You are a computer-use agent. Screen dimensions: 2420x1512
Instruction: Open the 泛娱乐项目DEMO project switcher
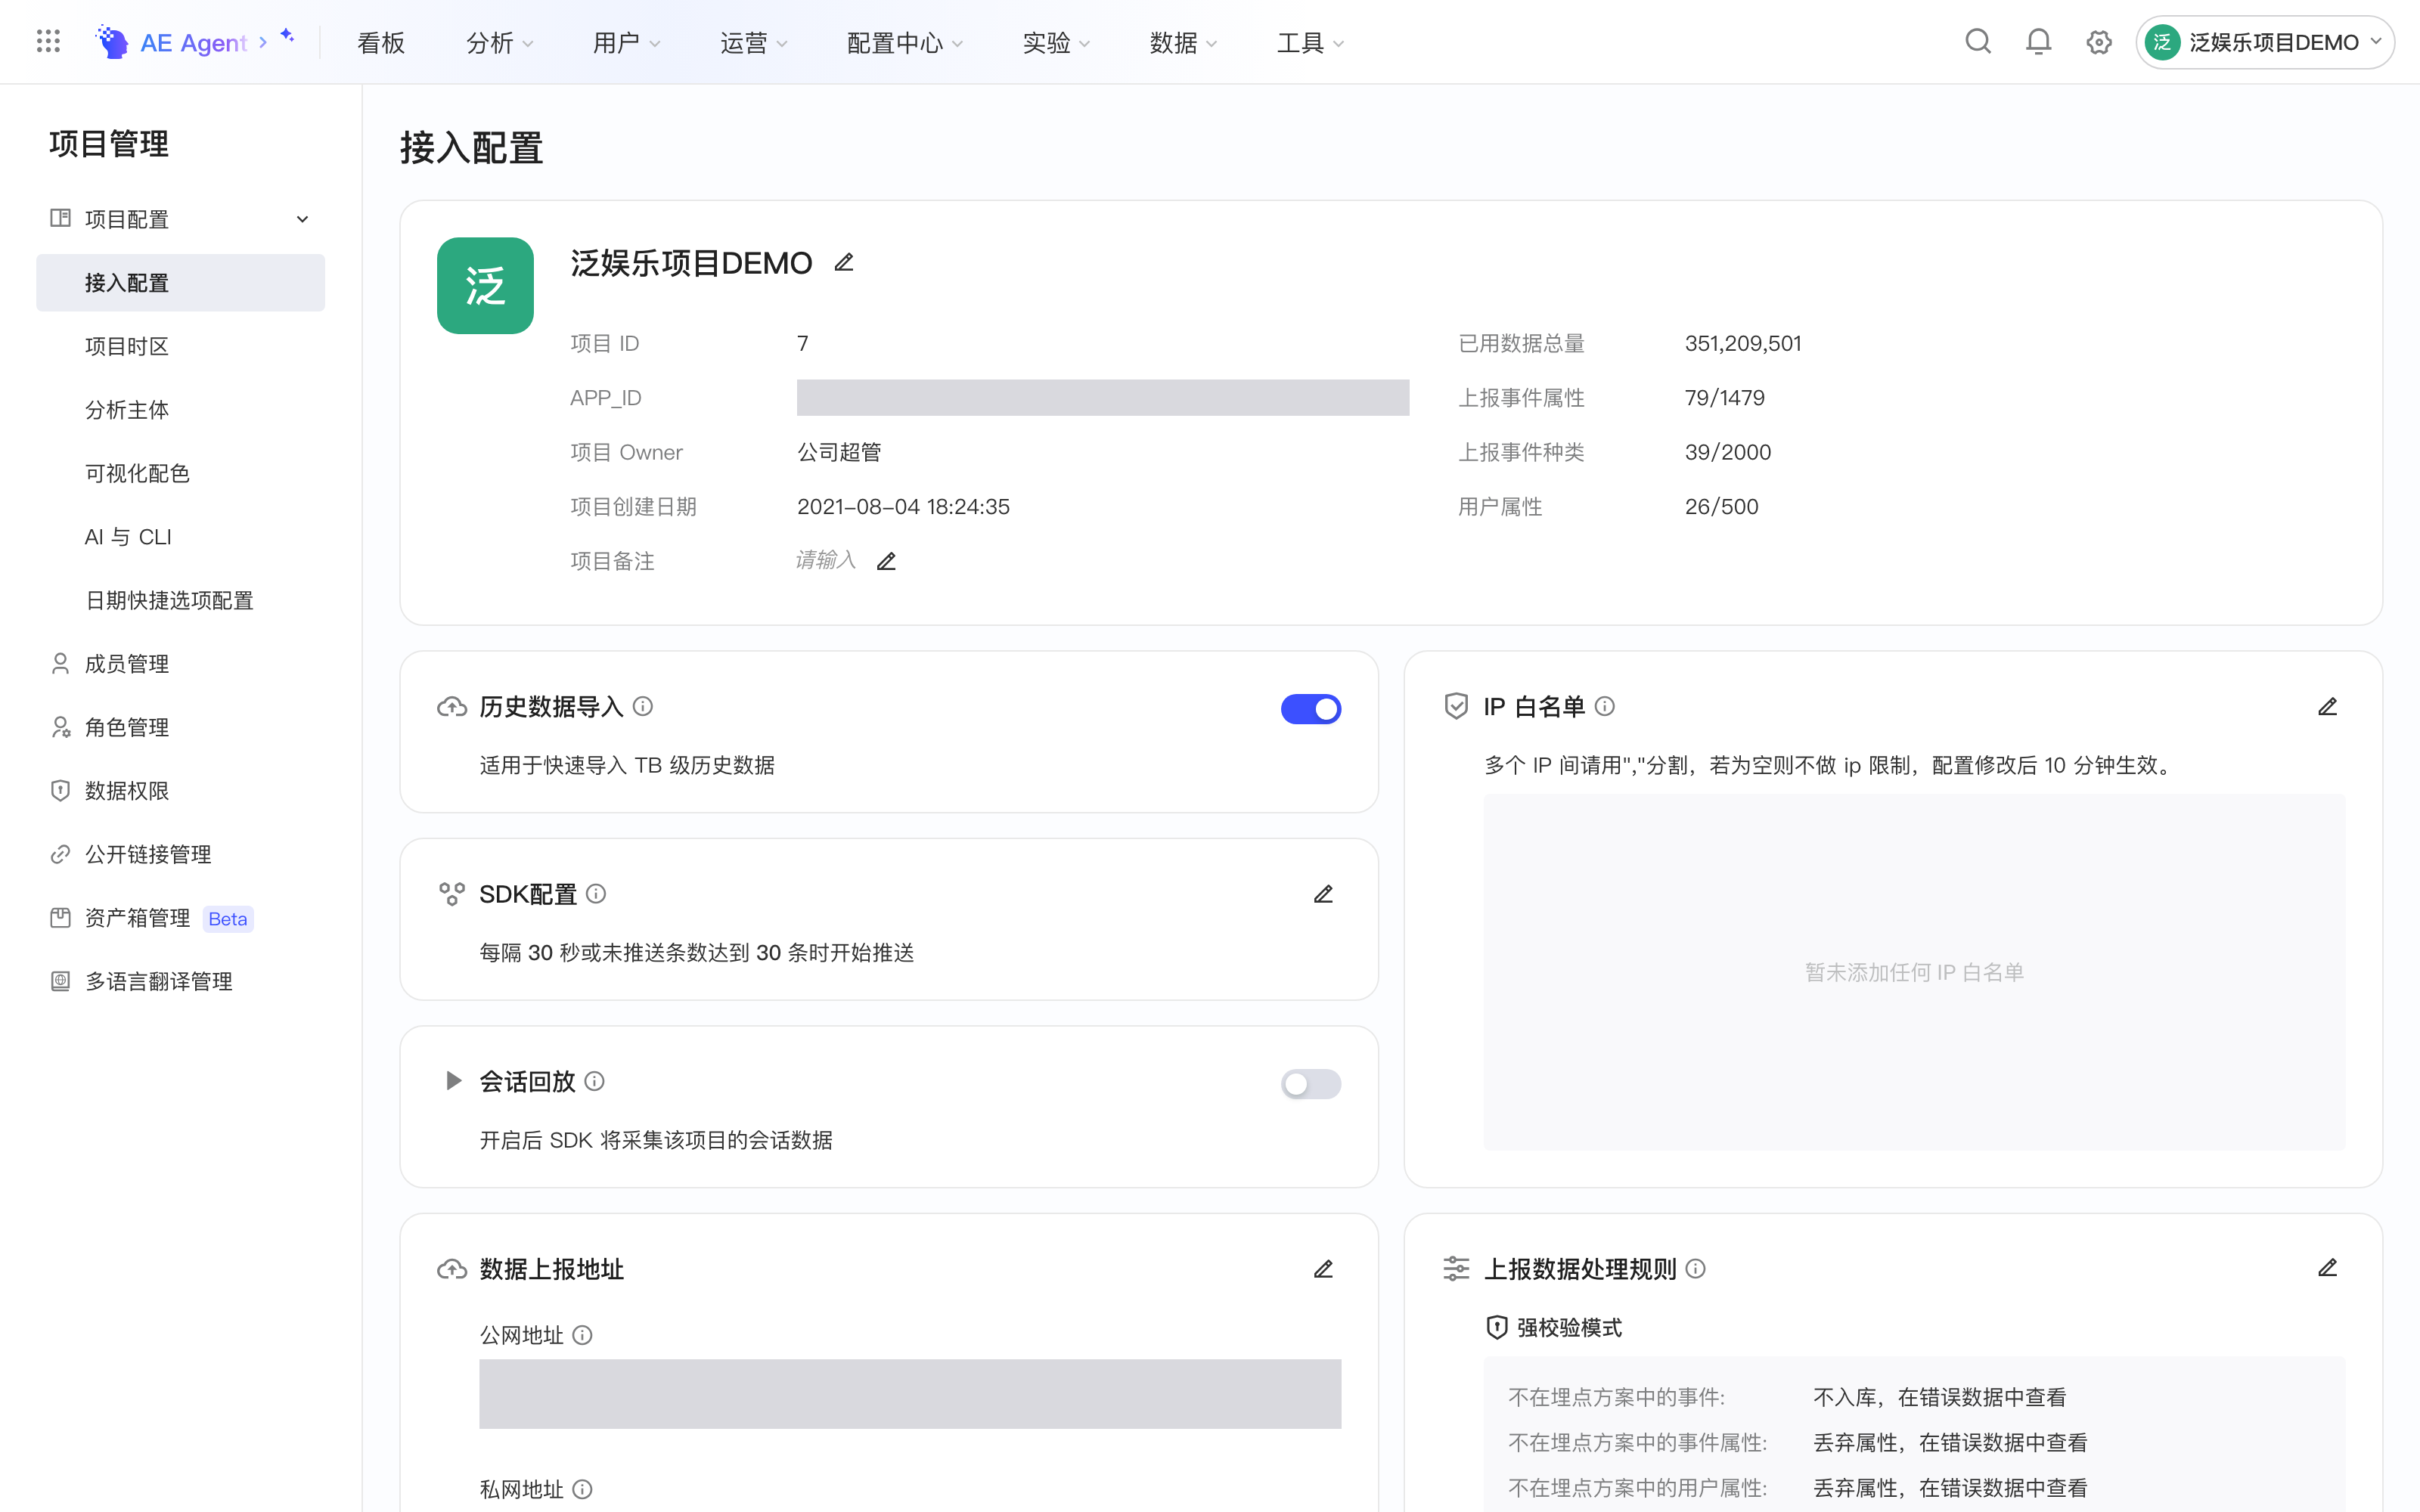2265,42
